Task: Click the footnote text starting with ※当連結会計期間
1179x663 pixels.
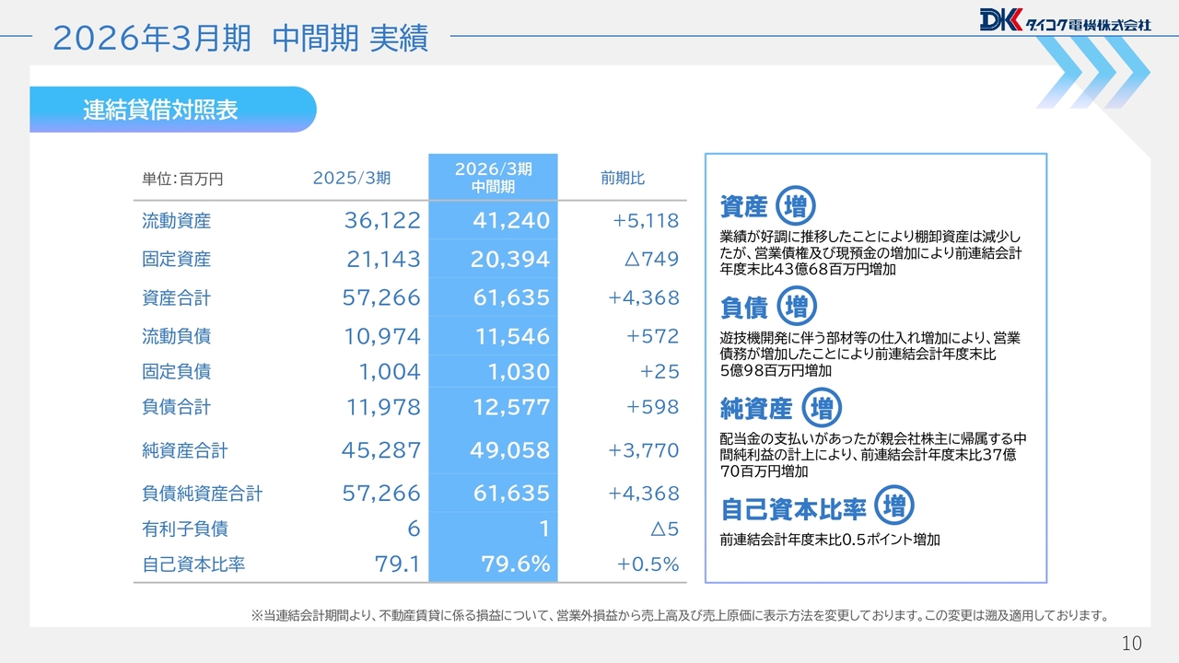Action: [x=680, y=615]
